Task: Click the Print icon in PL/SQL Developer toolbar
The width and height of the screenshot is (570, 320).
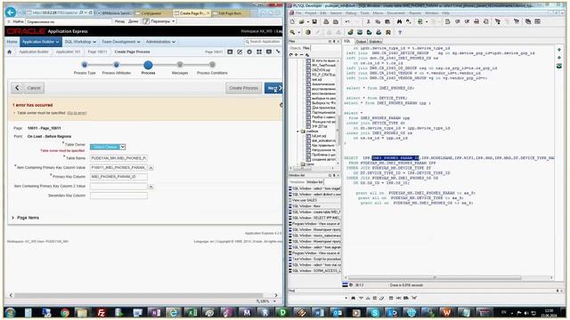Action: [326, 21]
